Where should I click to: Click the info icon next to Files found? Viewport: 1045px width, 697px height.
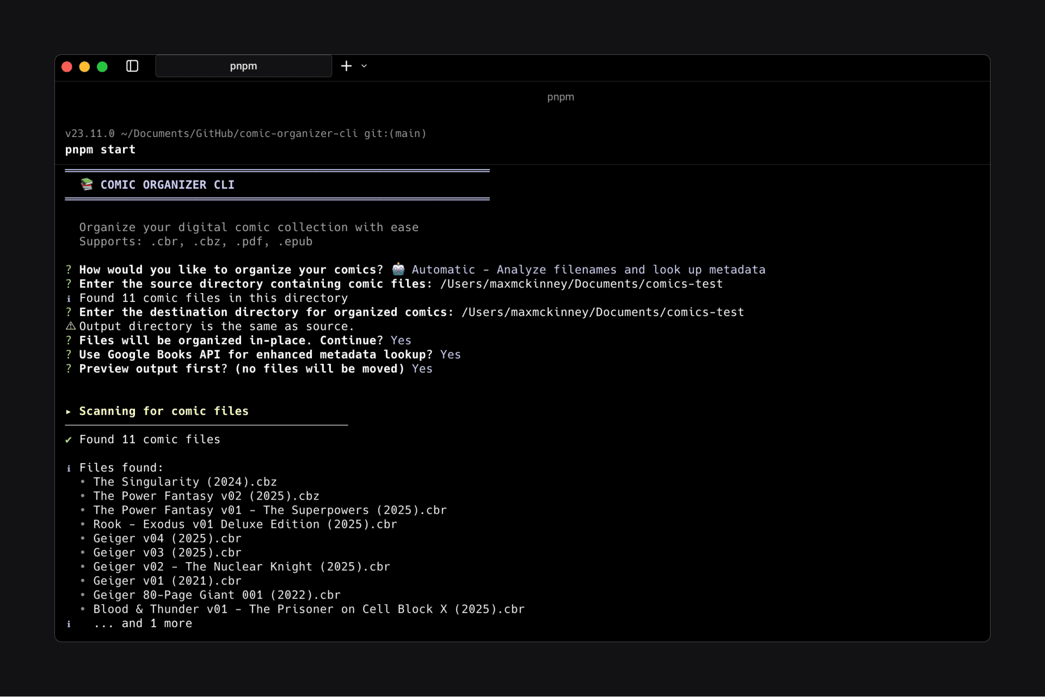(69, 468)
